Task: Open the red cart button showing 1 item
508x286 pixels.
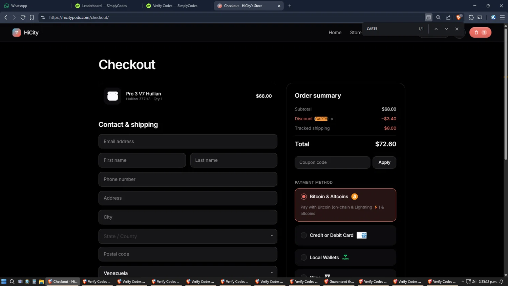Action: [x=480, y=33]
